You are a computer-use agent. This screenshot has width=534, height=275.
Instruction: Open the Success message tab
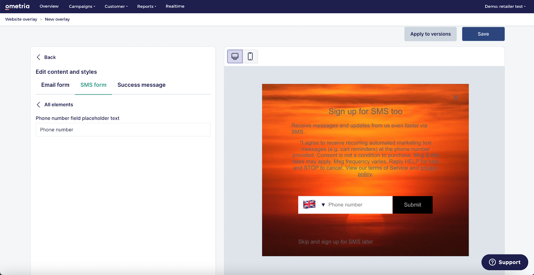[142, 85]
